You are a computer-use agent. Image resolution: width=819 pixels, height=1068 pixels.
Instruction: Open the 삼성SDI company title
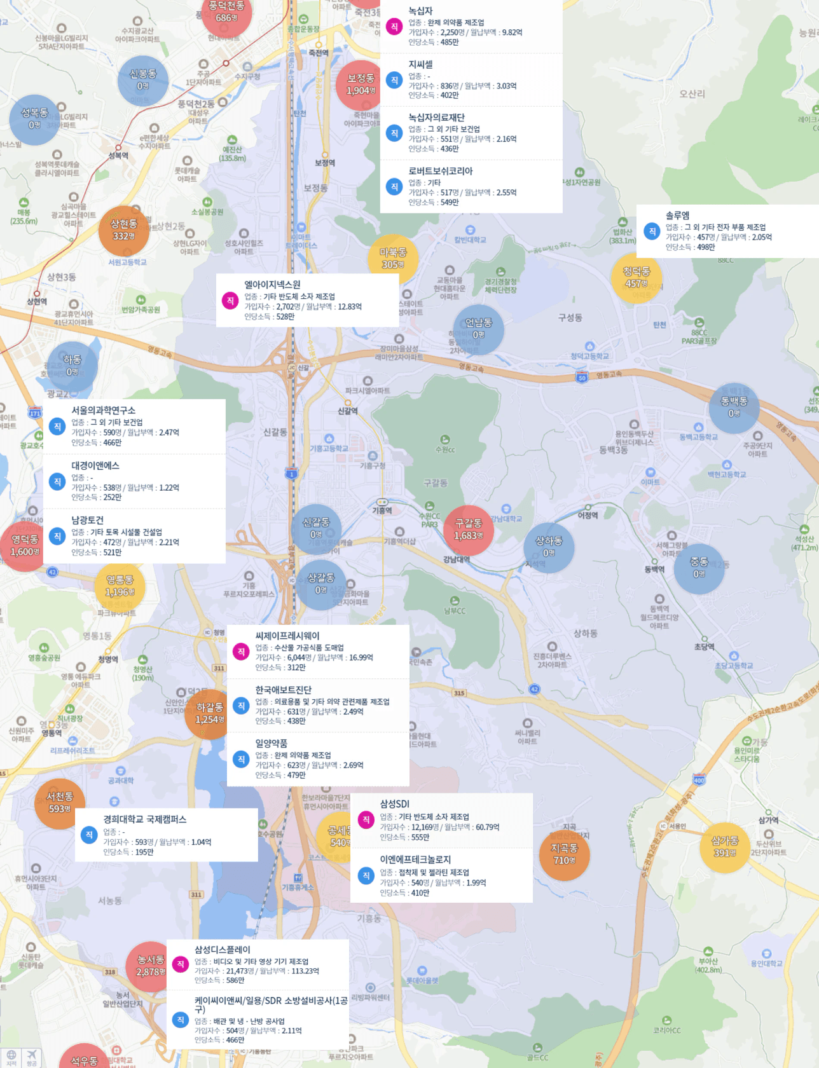tap(394, 804)
